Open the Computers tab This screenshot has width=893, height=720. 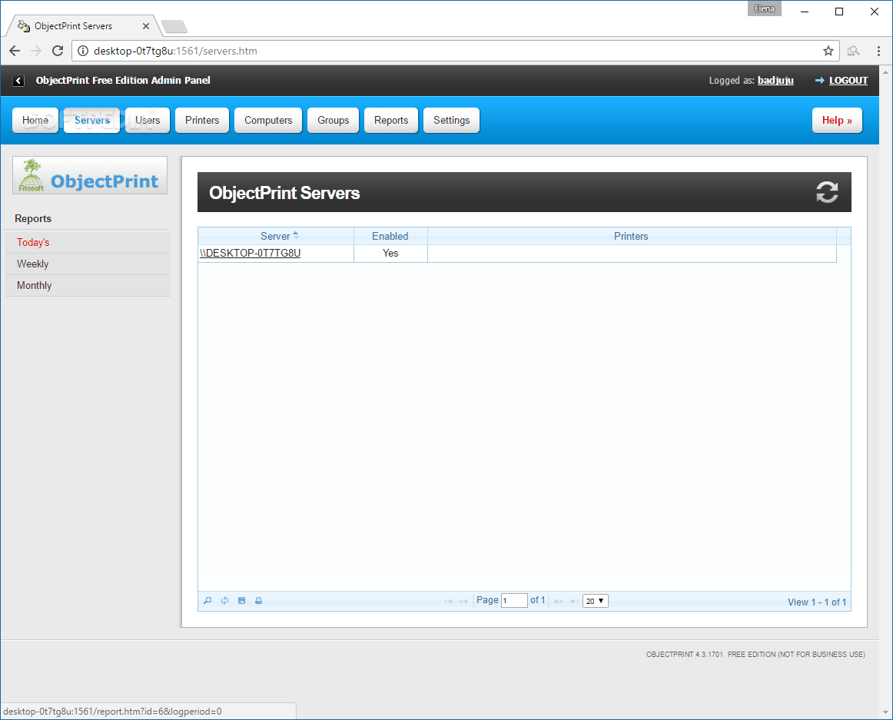point(268,120)
